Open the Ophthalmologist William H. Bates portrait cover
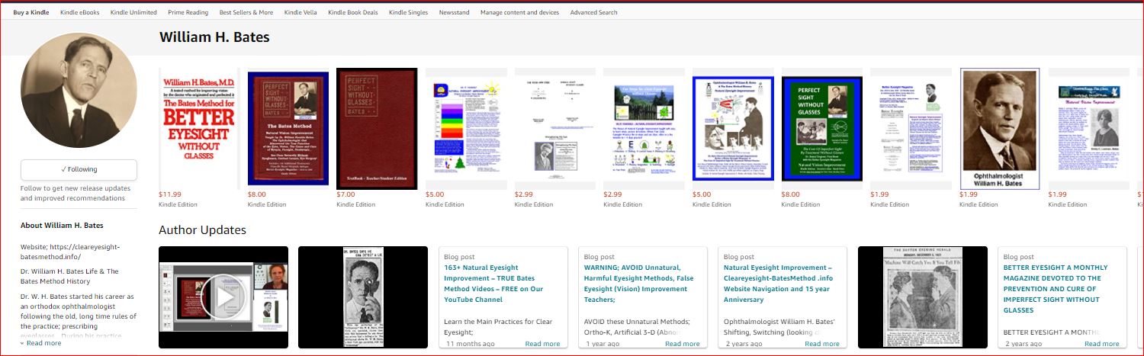The height and width of the screenshot is (356, 1144). [1000, 128]
